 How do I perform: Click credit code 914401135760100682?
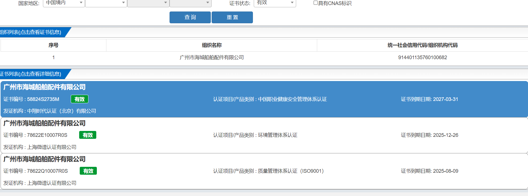point(422,57)
